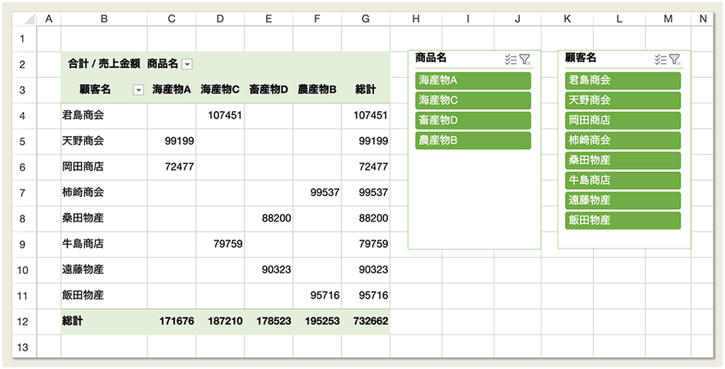Screen dimensions: 725x369
Task: Select column B header
Action: (103, 19)
